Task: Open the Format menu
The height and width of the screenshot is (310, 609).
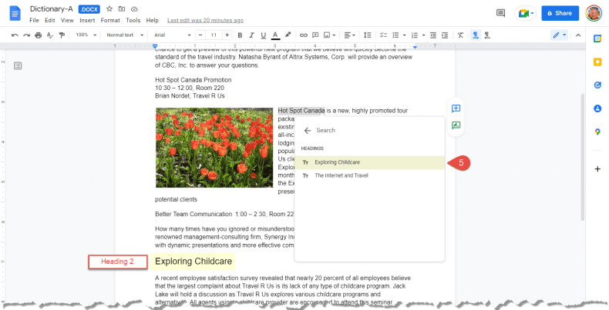Action: (x=110, y=20)
